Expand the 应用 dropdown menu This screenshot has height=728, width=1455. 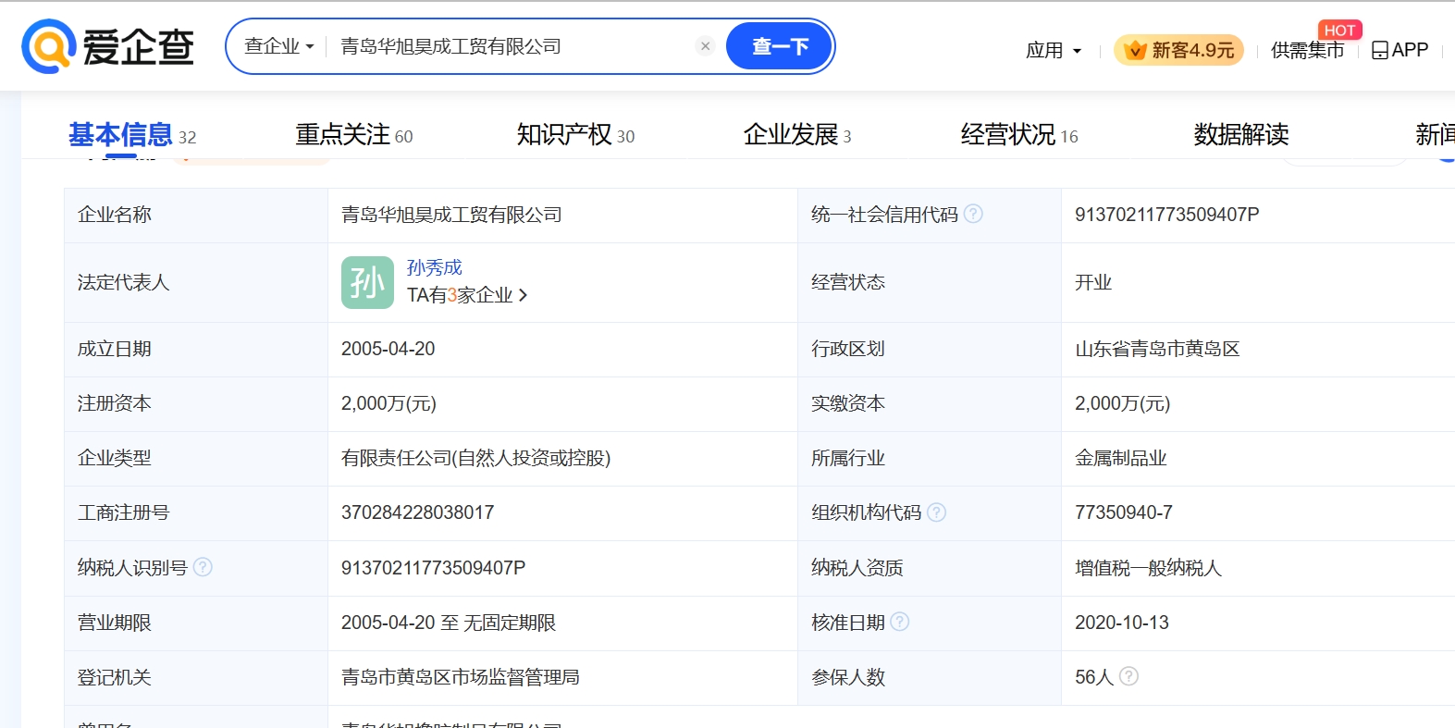coord(1054,50)
